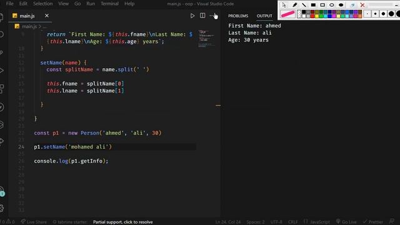Screen dimensions: 400x225
Task: Select the pen tool in drawing toolbar
Action: [x=294, y=5]
